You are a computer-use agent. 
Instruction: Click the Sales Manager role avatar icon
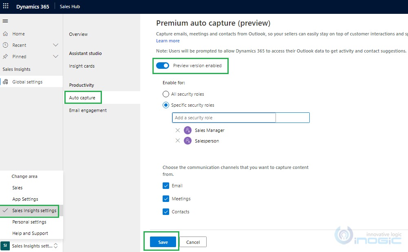tap(187, 130)
